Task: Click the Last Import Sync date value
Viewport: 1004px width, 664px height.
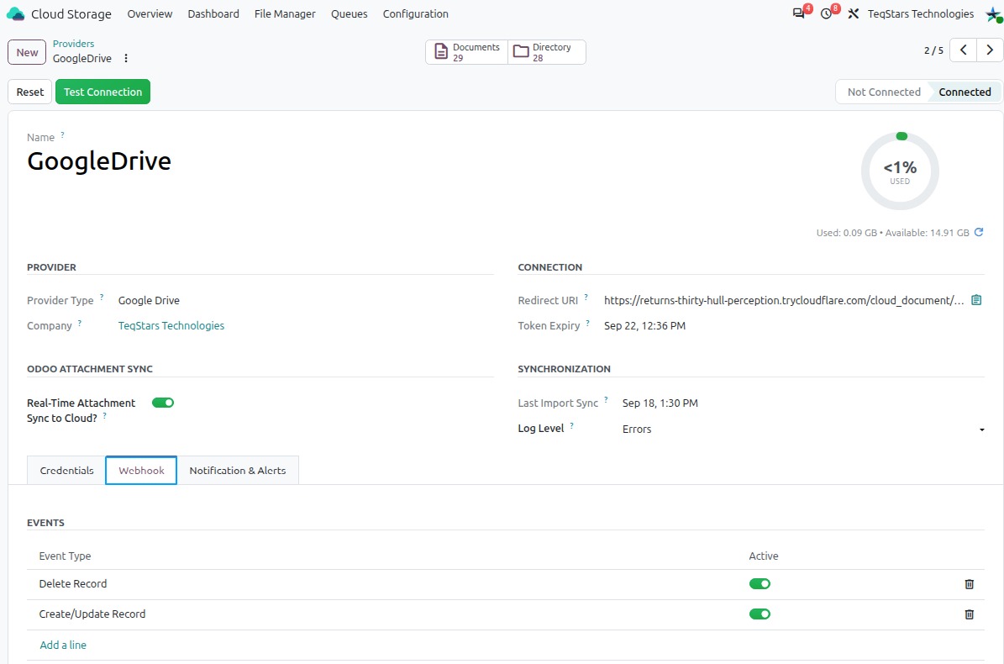Action: pos(660,403)
